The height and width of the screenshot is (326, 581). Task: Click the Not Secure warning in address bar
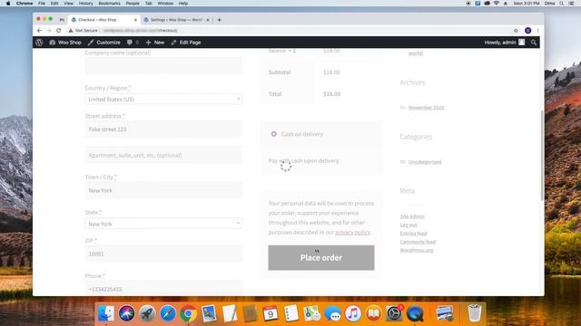coord(83,31)
